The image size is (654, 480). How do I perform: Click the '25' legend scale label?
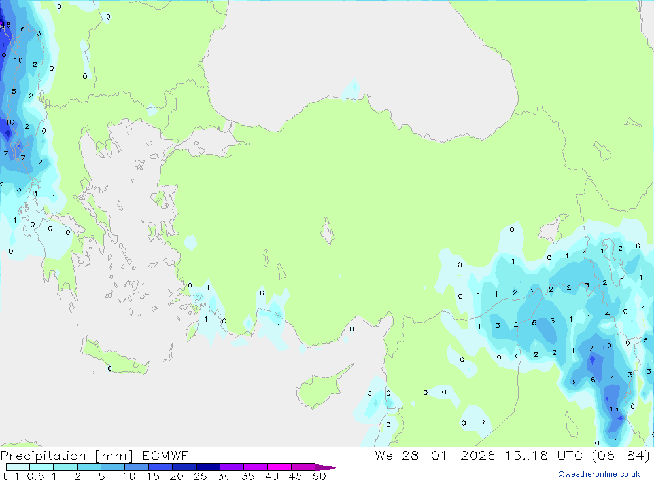[200, 476]
